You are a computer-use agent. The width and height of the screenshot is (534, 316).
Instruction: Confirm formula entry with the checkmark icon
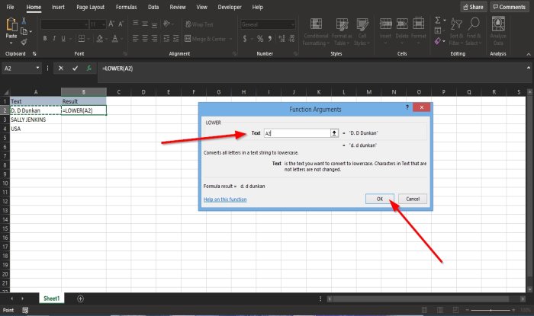click(75, 69)
